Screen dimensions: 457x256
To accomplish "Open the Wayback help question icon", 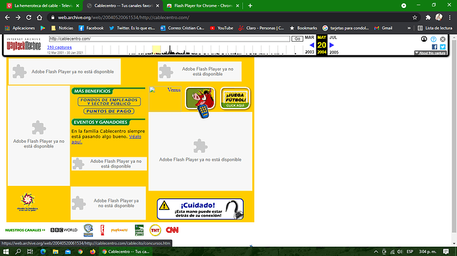I will [433, 39].
